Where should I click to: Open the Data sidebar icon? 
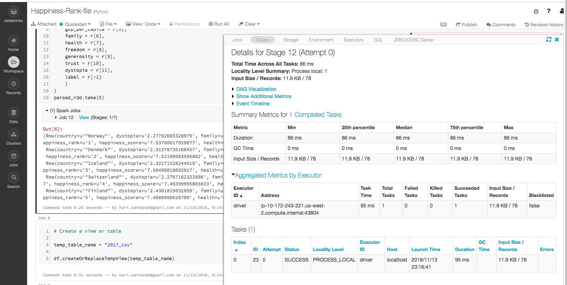(x=13, y=113)
